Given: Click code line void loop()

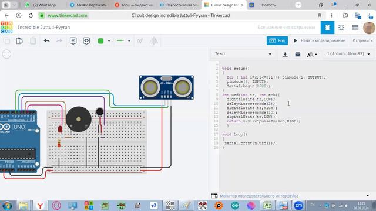Looking at the screenshot, I should (x=234, y=134).
